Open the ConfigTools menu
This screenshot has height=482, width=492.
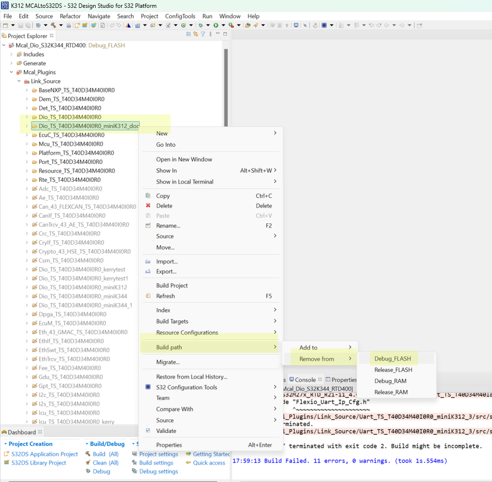tap(180, 16)
